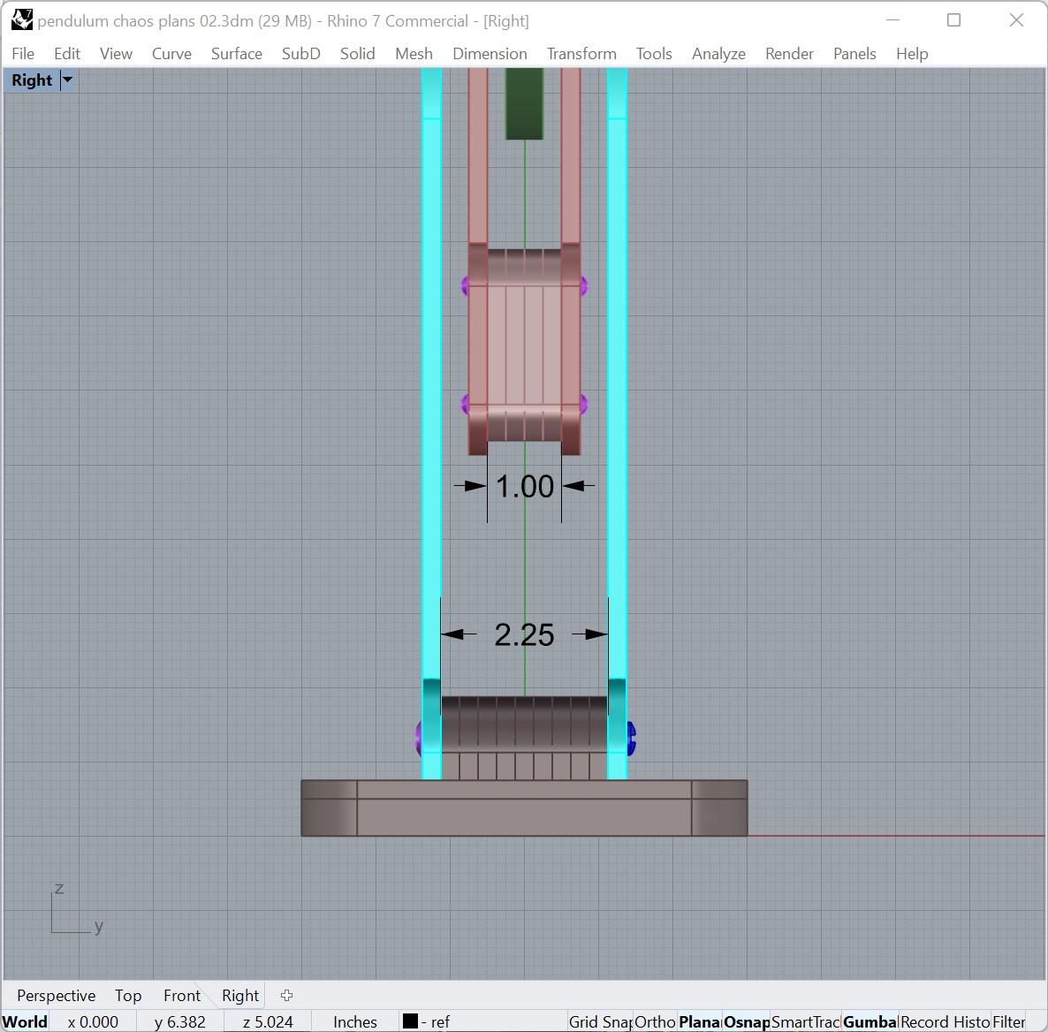
Task: Open the SubD menu
Action: pos(300,54)
